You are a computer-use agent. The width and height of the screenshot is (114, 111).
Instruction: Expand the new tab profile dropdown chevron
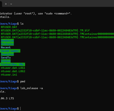point(11,4)
